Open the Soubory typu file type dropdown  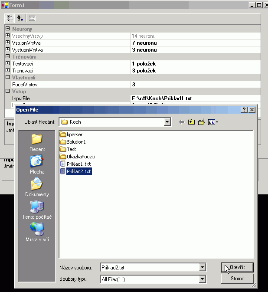tap(202, 279)
